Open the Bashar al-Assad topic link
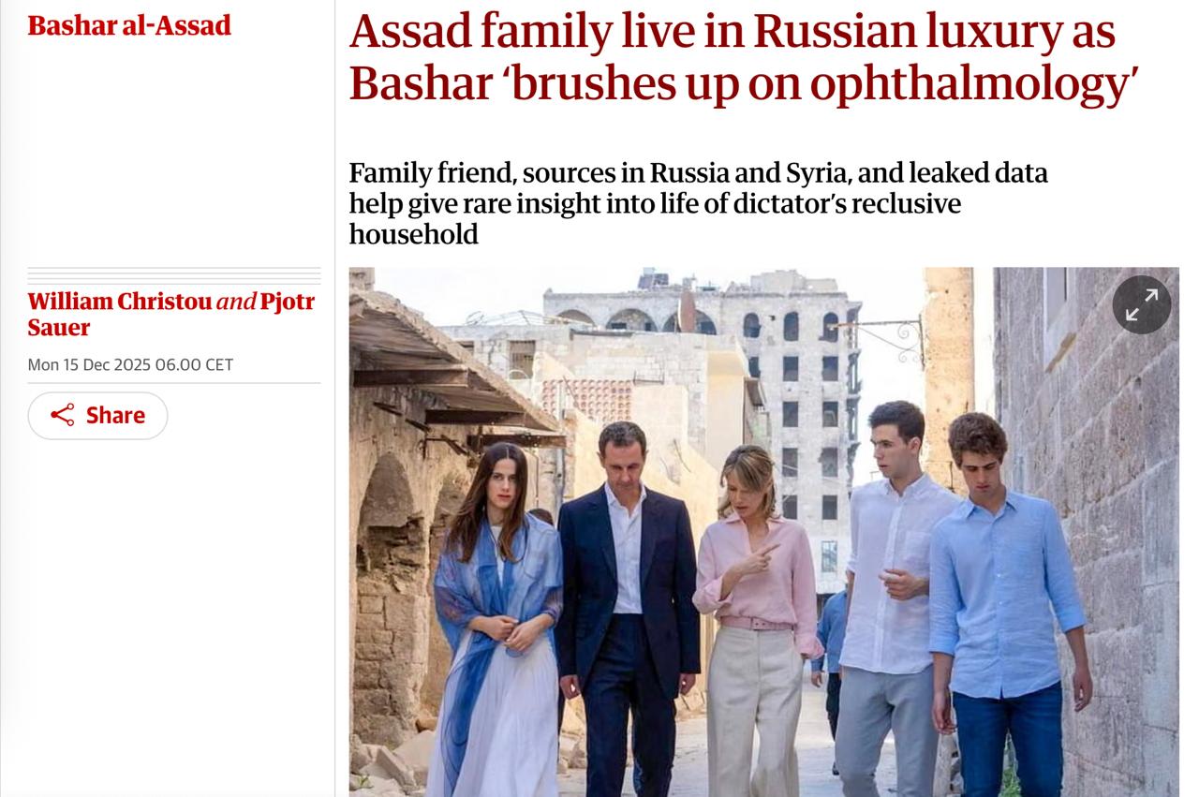Screen dimensions: 1199x797 point(129,25)
